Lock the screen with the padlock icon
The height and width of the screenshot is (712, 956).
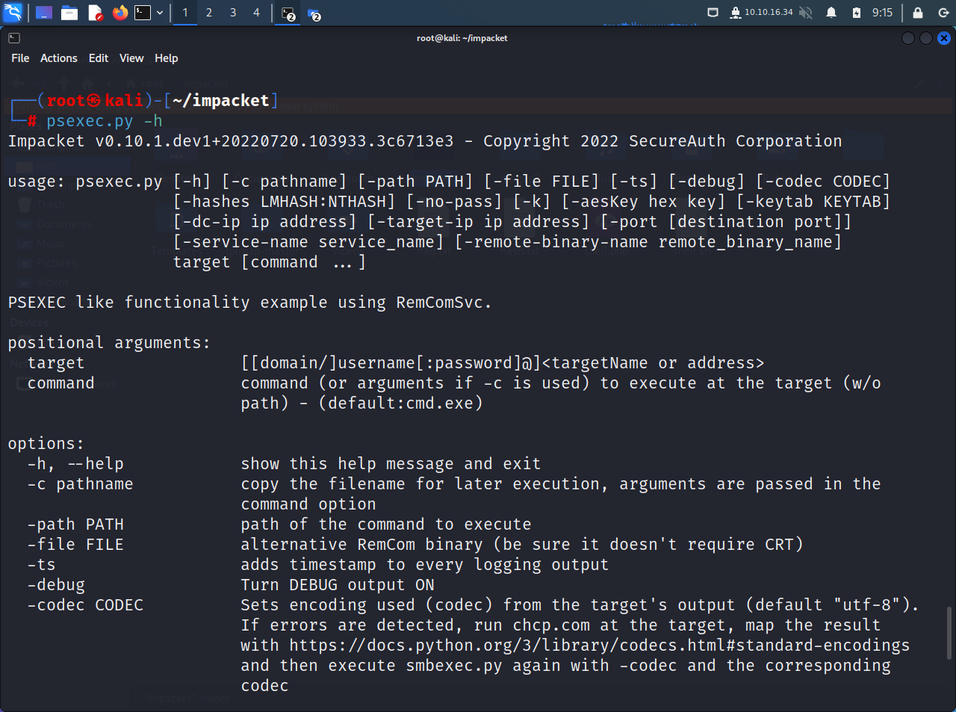[918, 13]
